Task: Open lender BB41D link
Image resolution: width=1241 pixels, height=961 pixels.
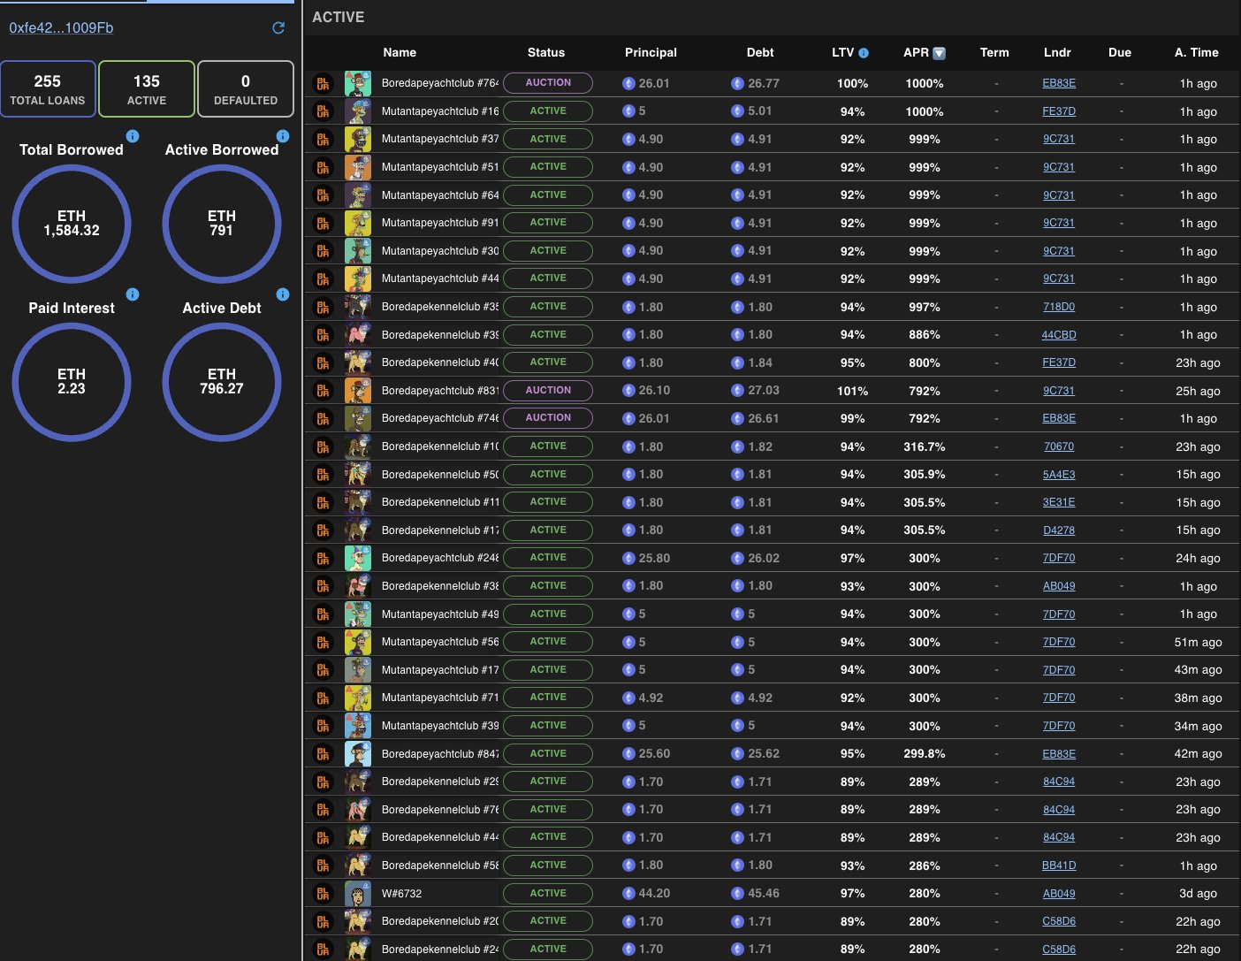Action: click(x=1059, y=866)
